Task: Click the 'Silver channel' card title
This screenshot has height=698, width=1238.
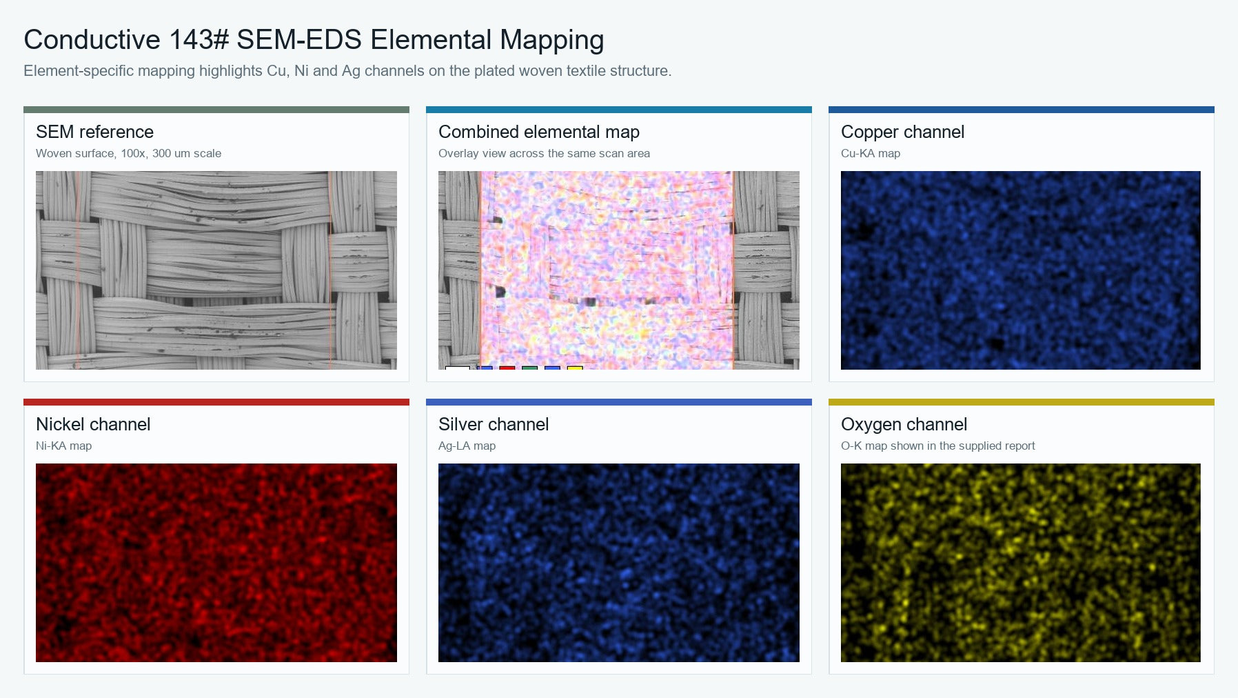Action: [x=494, y=424]
